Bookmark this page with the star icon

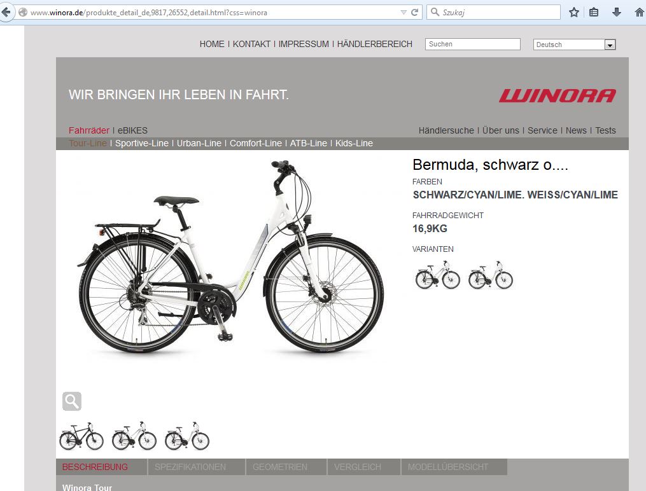click(x=574, y=12)
